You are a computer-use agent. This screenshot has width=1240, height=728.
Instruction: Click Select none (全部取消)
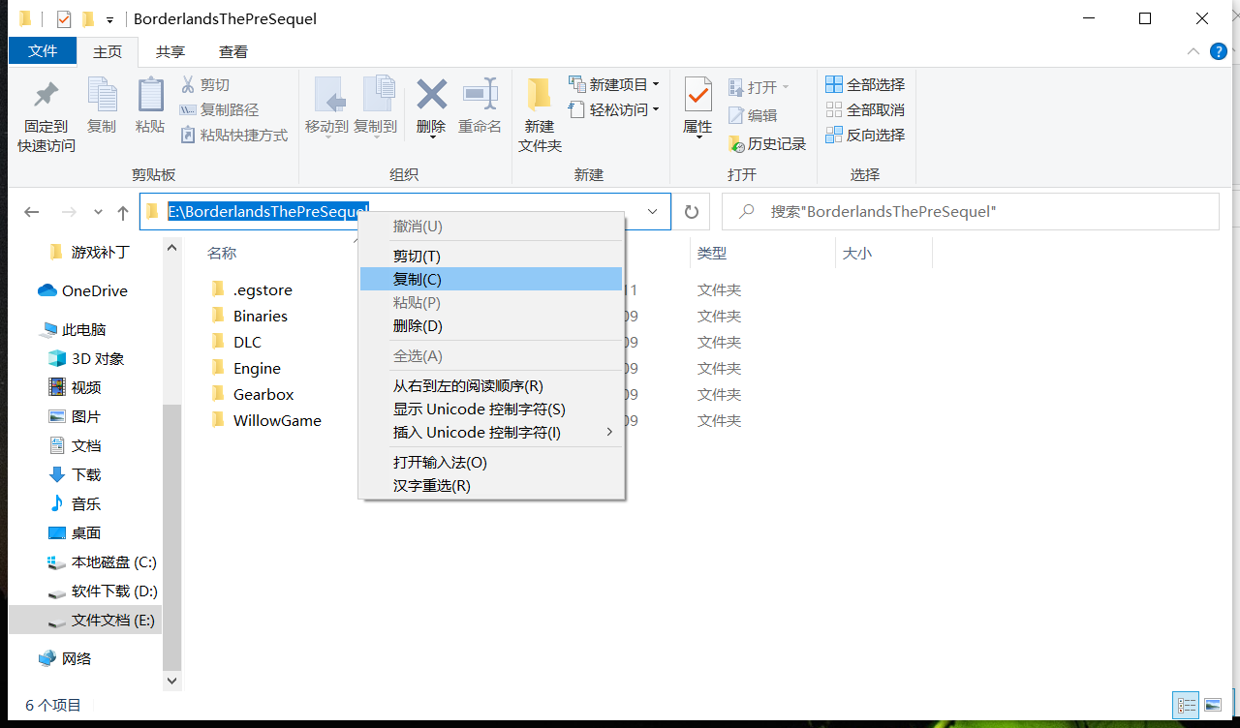tap(865, 109)
